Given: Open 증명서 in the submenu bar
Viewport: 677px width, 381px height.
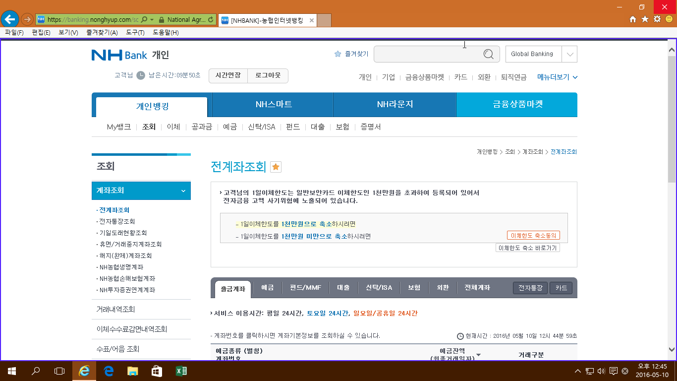Looking at the screenshot, I should click(371, 127).
